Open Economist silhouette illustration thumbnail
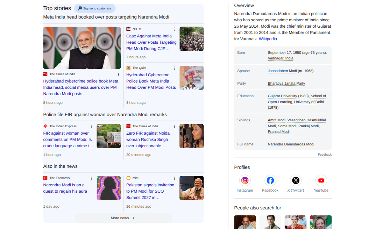The width and height of the screenshot is (376, 229). pos(109,188)
